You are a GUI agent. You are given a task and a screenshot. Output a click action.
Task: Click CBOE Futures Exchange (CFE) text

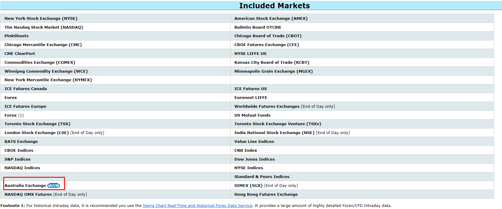266,45
